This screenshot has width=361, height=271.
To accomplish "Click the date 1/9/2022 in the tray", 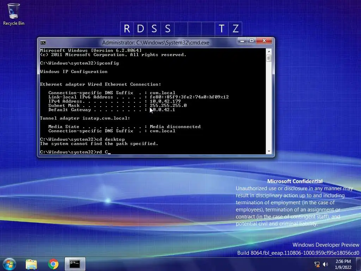I will click(x=343, y=267).
